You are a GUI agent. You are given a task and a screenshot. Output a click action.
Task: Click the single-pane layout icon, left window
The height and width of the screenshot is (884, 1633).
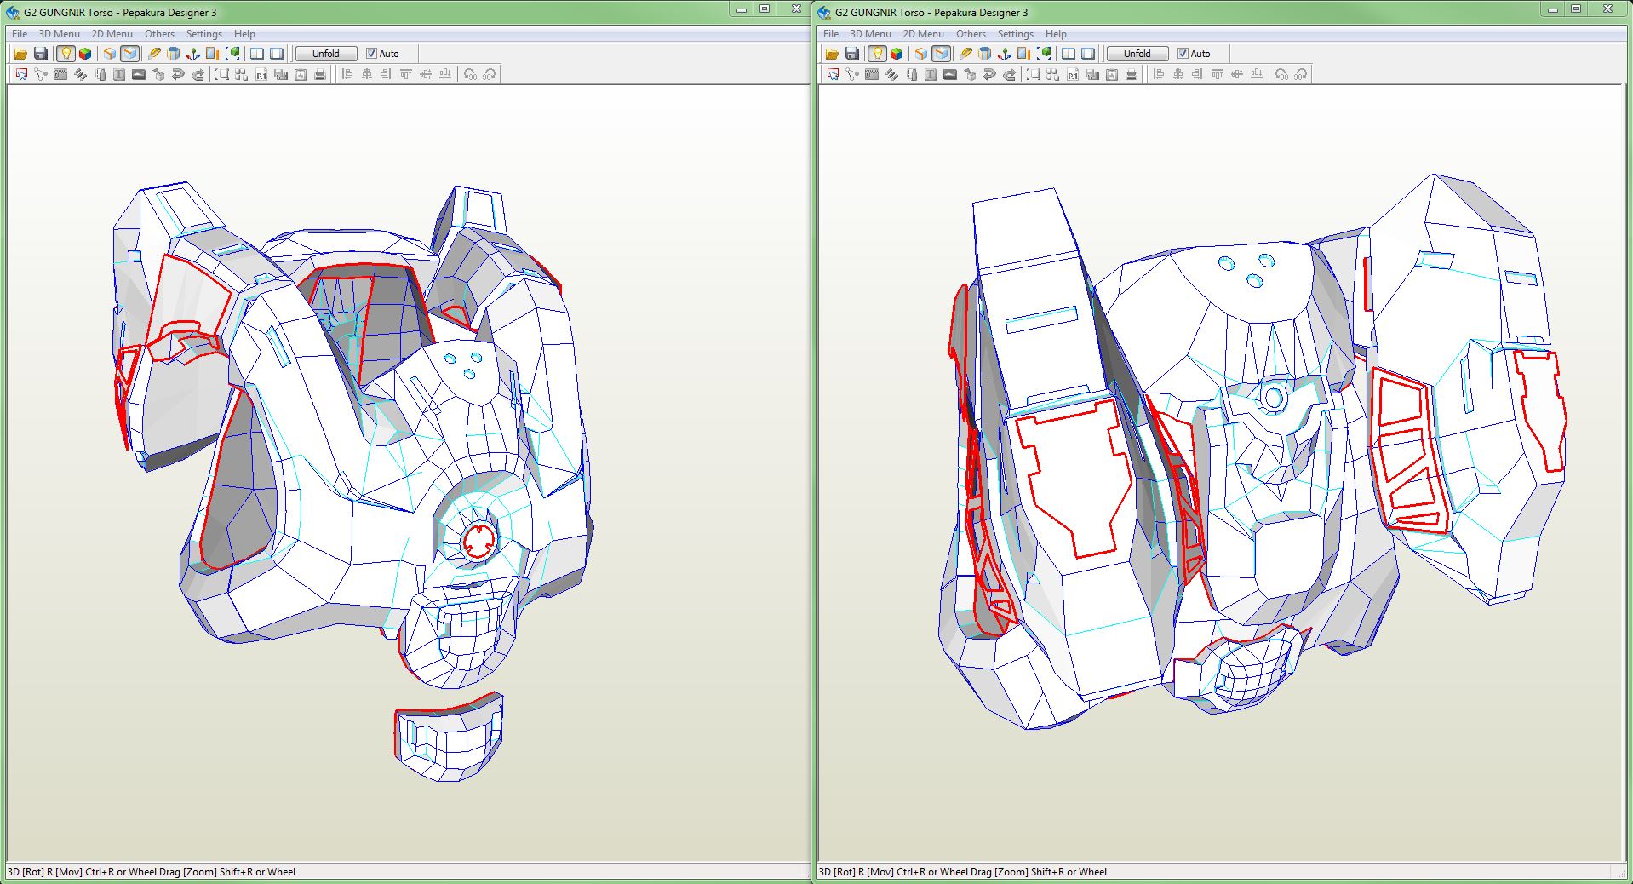point(277,54)
